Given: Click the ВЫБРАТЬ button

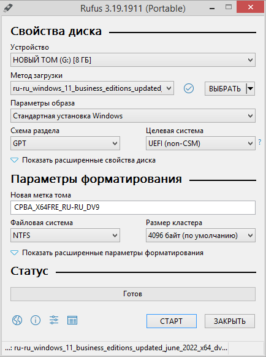Looking at the screenshot, I should click(x=225, y=88).
